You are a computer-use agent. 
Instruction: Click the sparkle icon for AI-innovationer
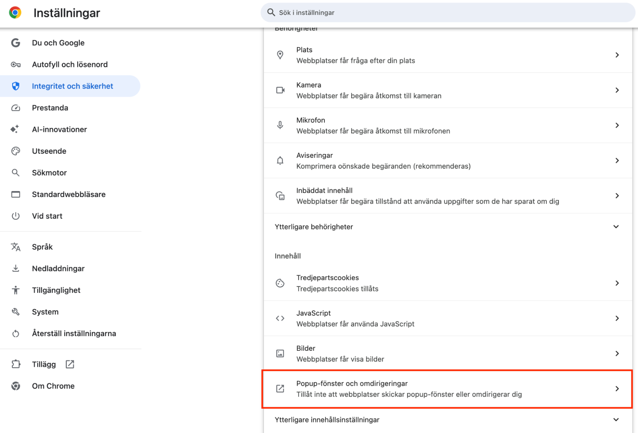tap(15, 129)
